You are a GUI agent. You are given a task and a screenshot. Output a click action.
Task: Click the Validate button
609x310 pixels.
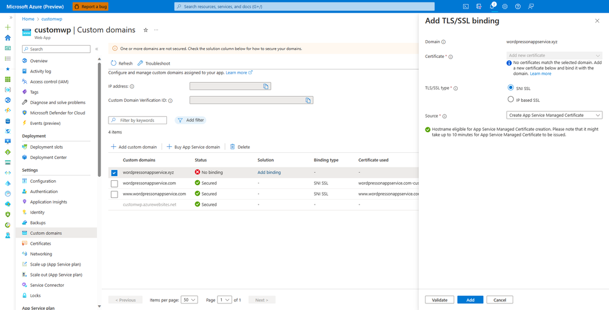(x=440, y=300)
